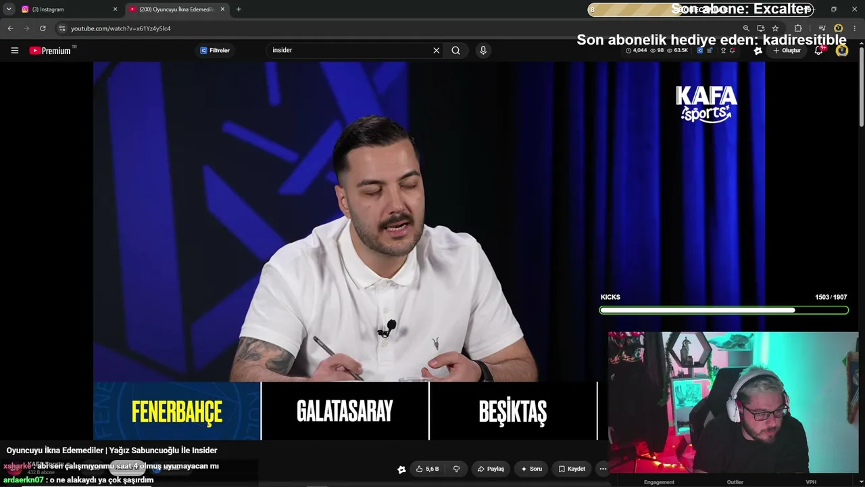Screen dimensions: 865x487
Task: Bookmark this page with the star
Action: (775, 28)
